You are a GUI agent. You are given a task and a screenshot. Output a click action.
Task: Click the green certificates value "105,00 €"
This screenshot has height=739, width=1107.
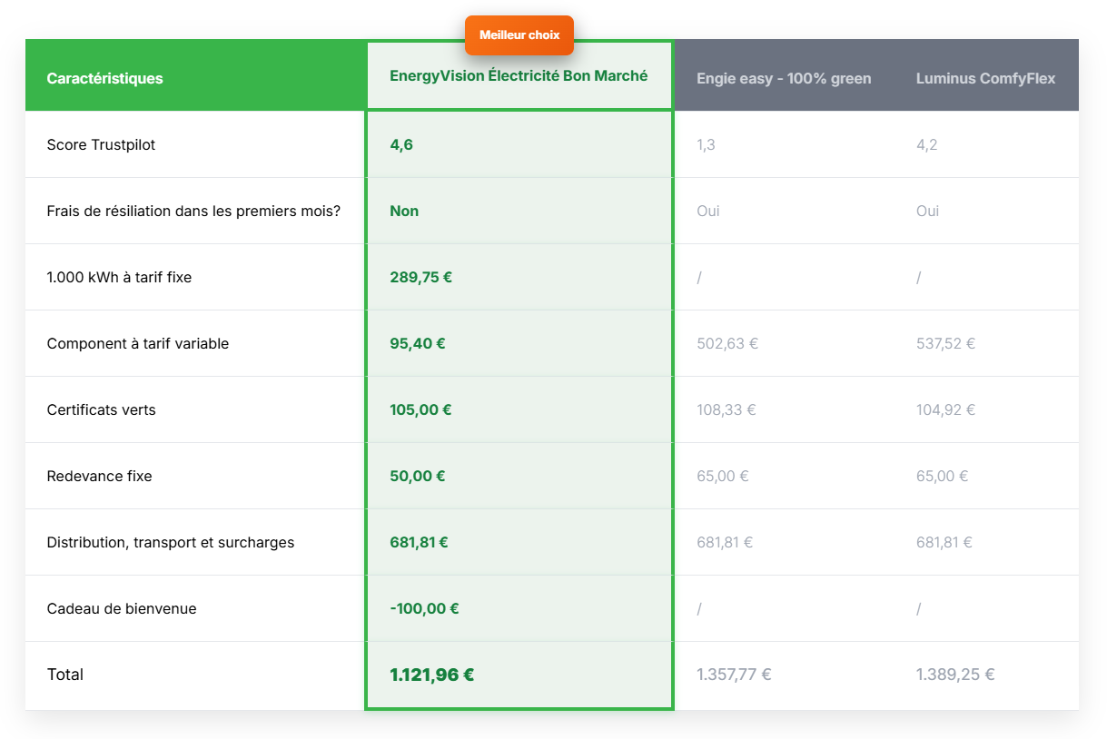tap(421, 409)
